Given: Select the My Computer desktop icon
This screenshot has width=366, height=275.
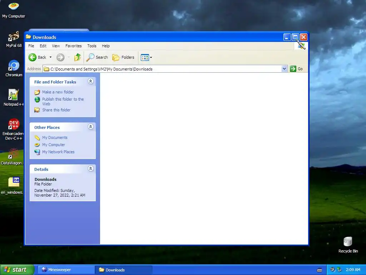Looking at the screenshot, I should pyautogui.click(x=14, y=10).
